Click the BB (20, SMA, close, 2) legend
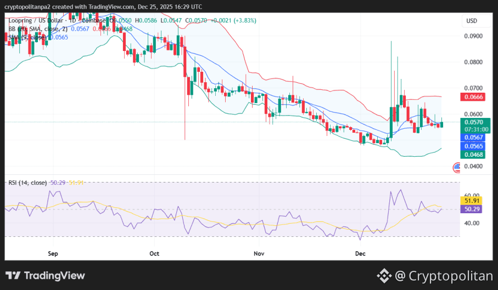This screenshot has width=498, height=290. coord(38,29)
